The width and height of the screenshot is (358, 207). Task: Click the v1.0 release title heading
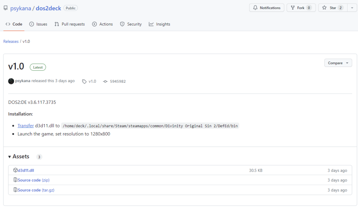16,66
